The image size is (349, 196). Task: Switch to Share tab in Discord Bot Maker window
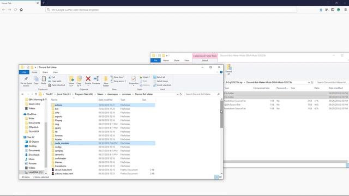tap(45, 72)
